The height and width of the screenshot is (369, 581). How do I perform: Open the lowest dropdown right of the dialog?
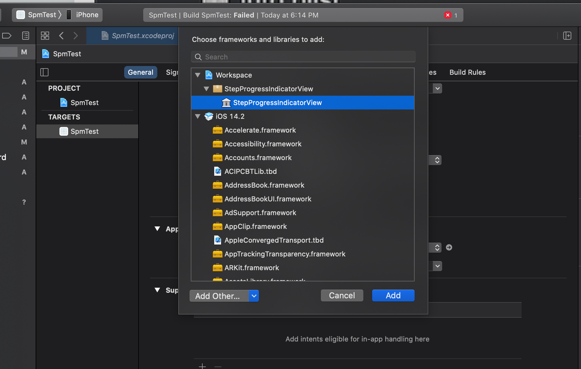click(x=437, y=266)
